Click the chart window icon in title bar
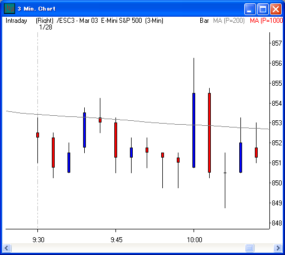Image resolution: width=285 pixels, height=255 pixels. [9, 8]
